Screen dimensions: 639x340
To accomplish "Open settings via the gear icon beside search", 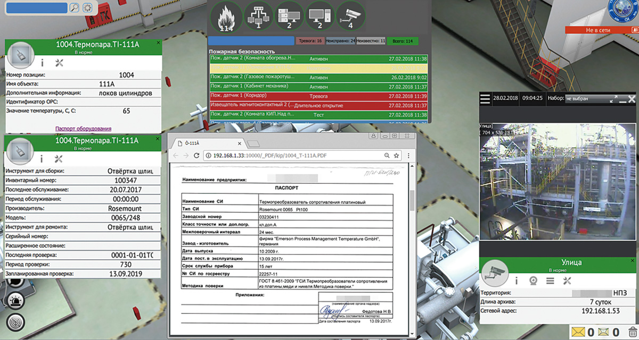I will point(87,8).
